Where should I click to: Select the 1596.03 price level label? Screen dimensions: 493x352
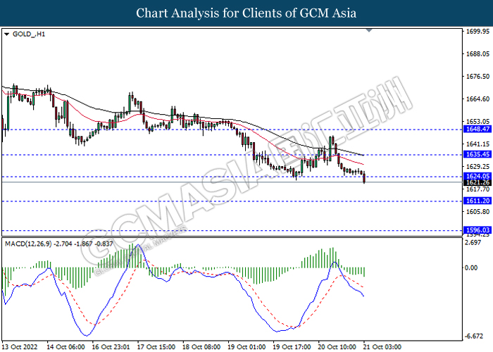[x=478, y=230]
